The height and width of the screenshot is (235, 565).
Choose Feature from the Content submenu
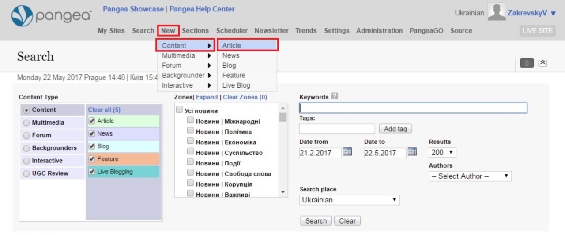(x=247, y=75)
